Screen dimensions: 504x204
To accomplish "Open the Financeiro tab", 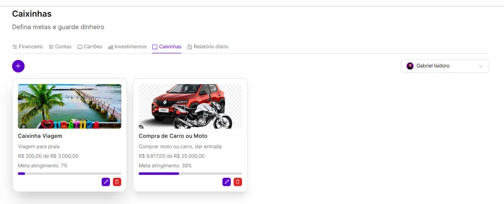I will (27, 46).
